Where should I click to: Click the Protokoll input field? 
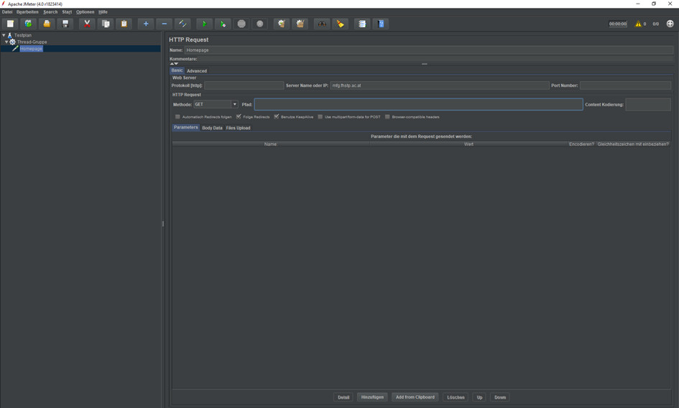point(244,85)
